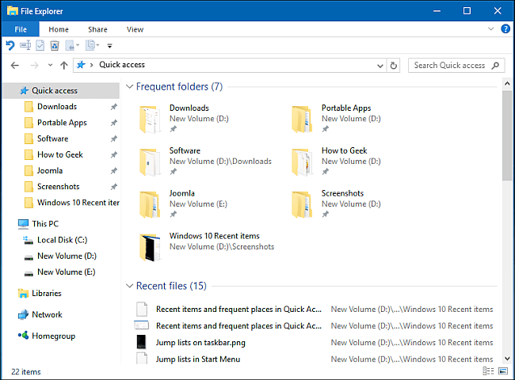Switch to large thumbnails view icon
This screenshot has height=380, width=515.
503,371
